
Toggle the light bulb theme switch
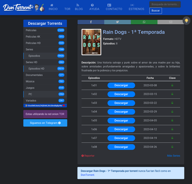(x=186, y=21)
